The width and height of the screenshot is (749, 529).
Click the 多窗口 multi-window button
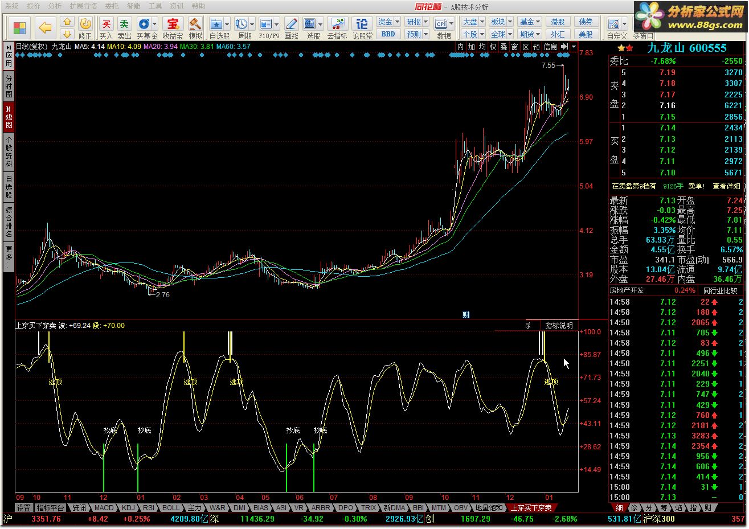643,36
